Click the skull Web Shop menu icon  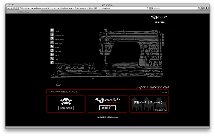[52, 42]
